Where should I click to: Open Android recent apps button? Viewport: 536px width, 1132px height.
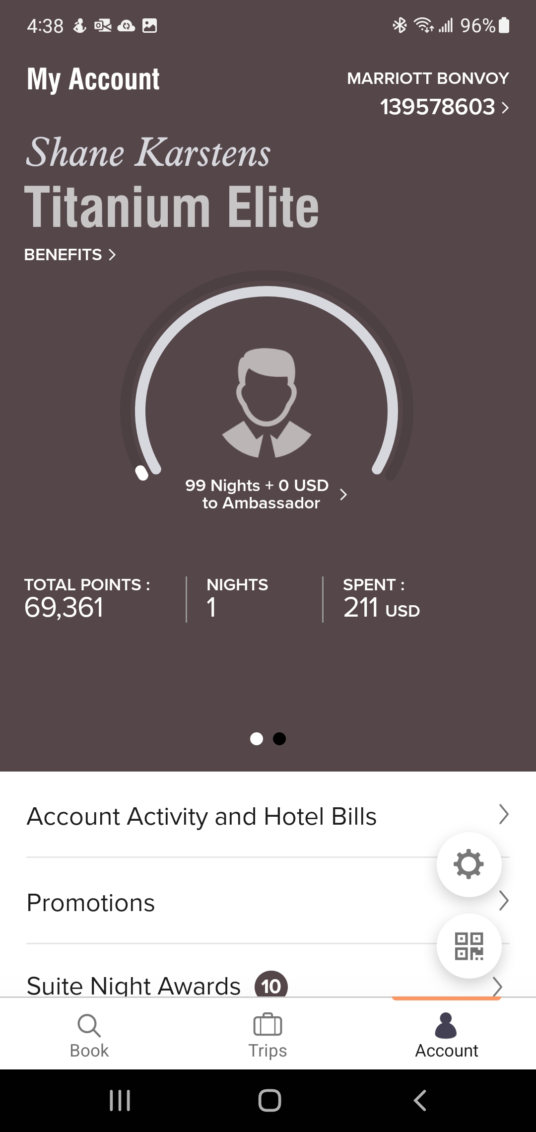120,1100
